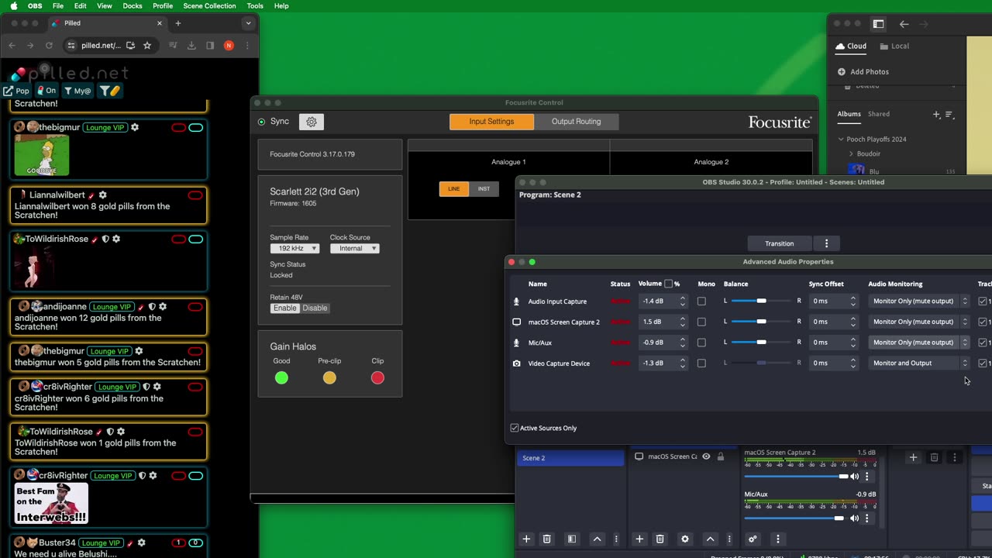Enable Retain 48V

tap(284, 308)
